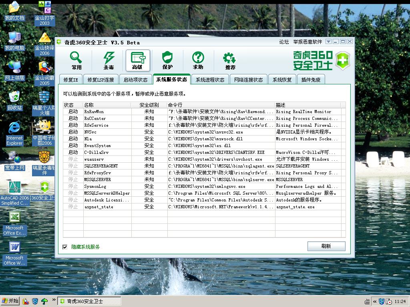Screen dimensions: 410x307
Task: Click the 论坛 forum link
Action: tap(284, 42)
